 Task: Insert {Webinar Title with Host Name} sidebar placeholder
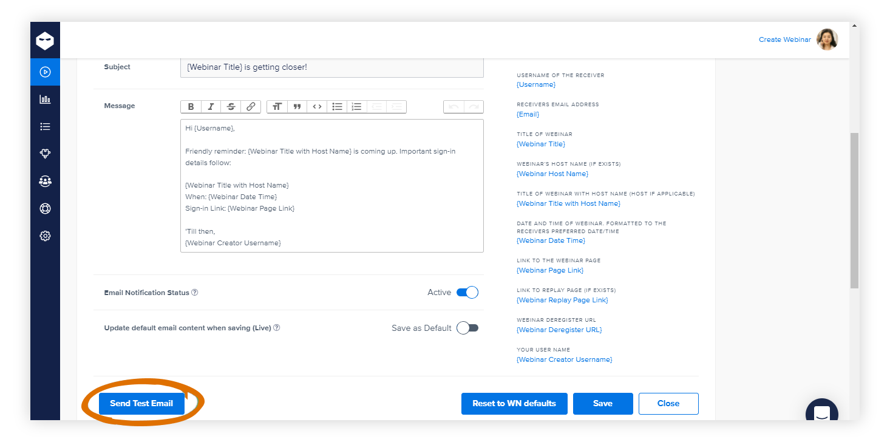(x=569, y=203)
